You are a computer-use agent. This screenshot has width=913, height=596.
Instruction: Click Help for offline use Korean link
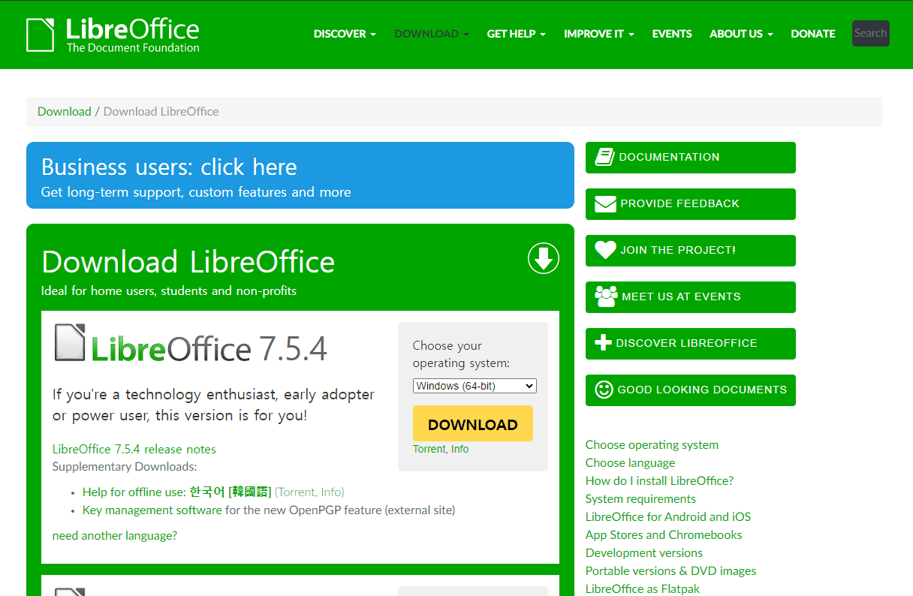[x=177, y=492]
